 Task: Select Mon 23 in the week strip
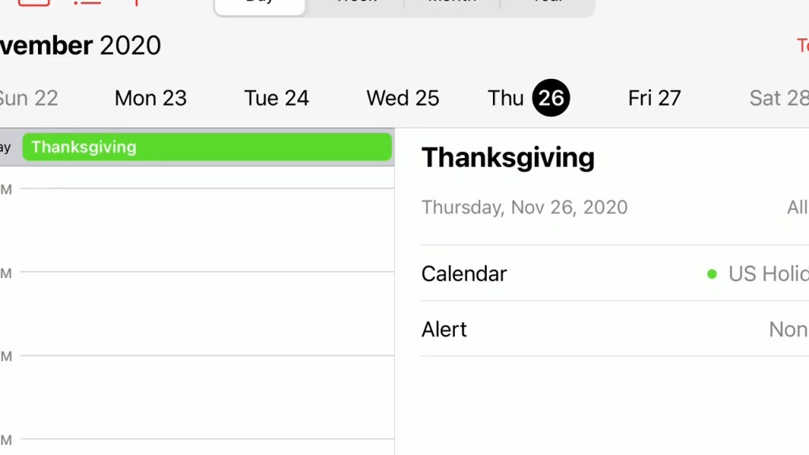pyautogui.click(x=150, y=98)
